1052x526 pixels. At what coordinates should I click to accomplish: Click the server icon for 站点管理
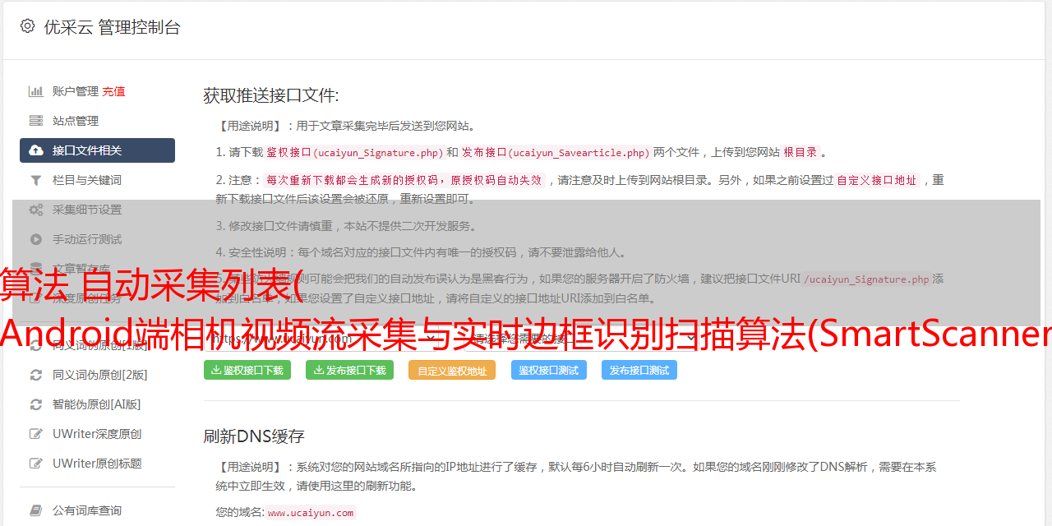36,121
